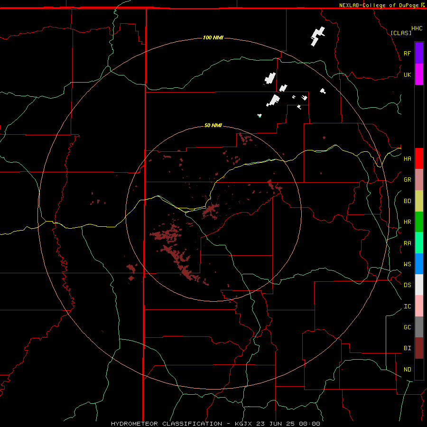Screen dimensions: 427x427
Task: Click HYDROMETEOR CLASSIFICATION in the caption
Action: pos(167,424)
